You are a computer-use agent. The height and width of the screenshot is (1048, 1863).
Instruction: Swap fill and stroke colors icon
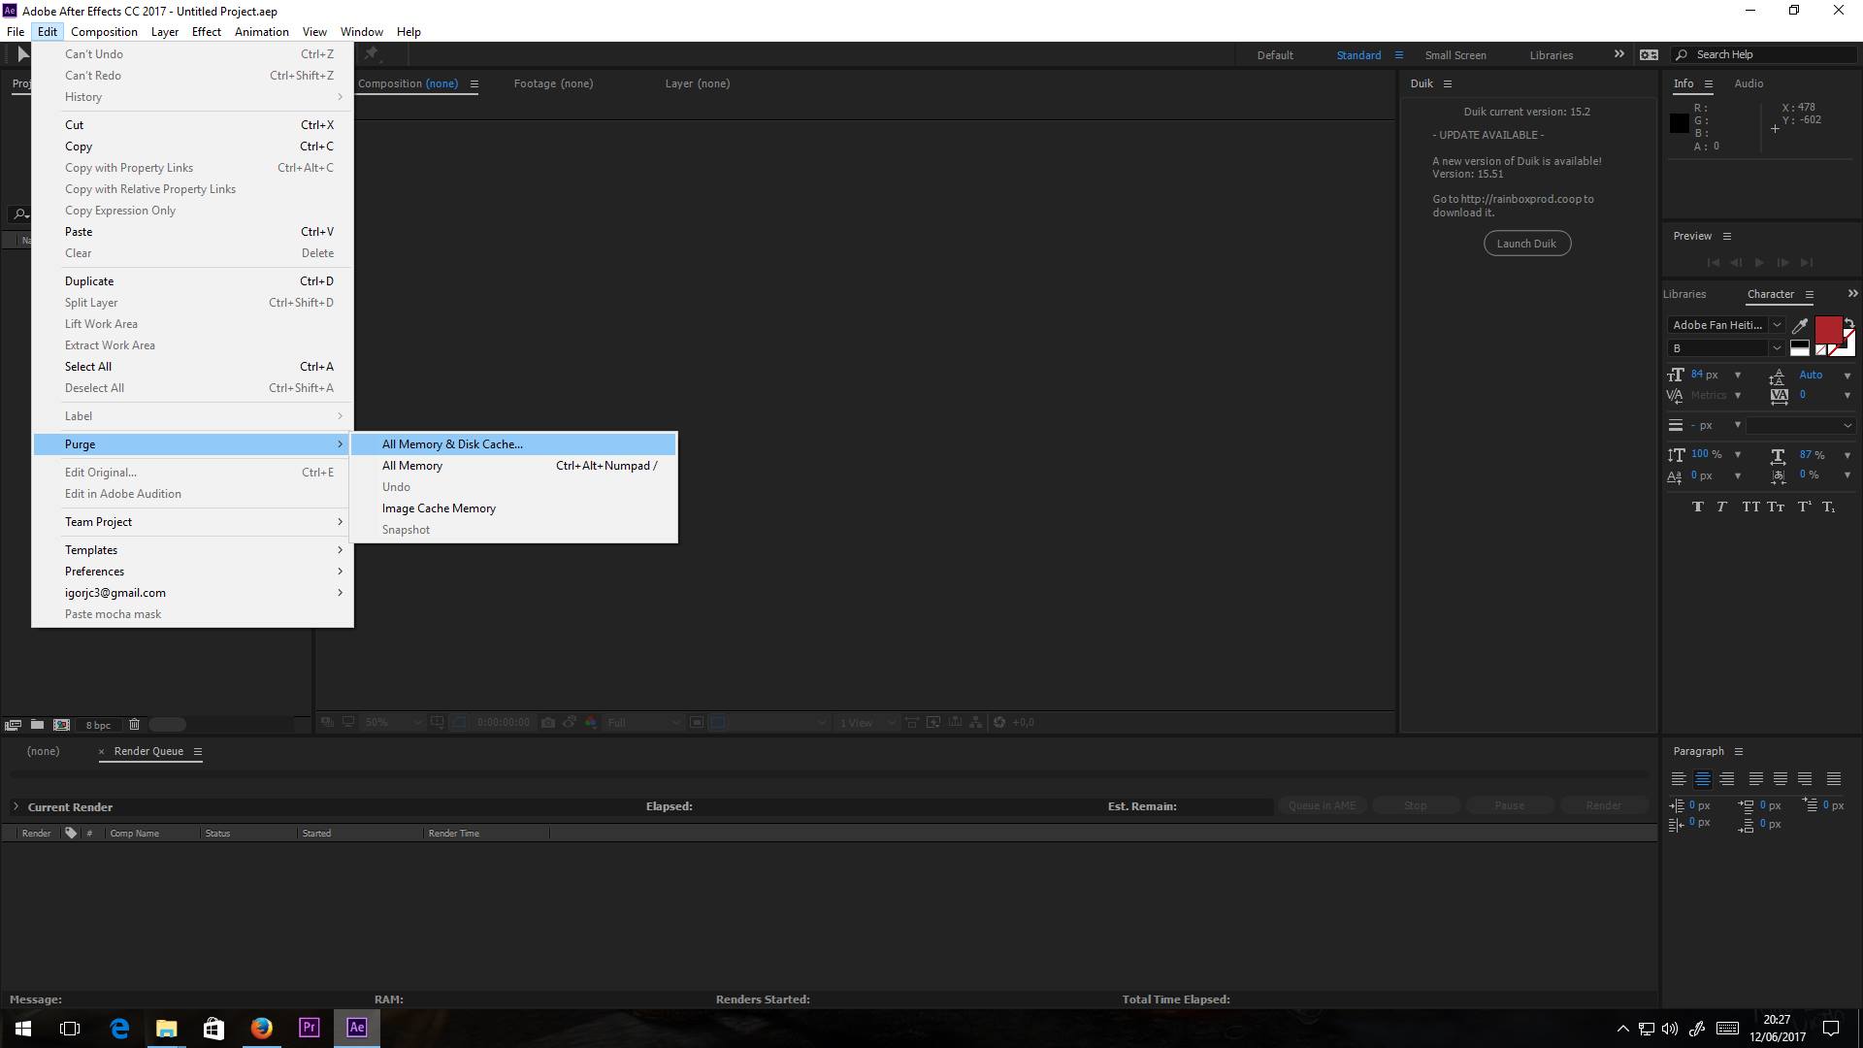(x=1849, y=323)
